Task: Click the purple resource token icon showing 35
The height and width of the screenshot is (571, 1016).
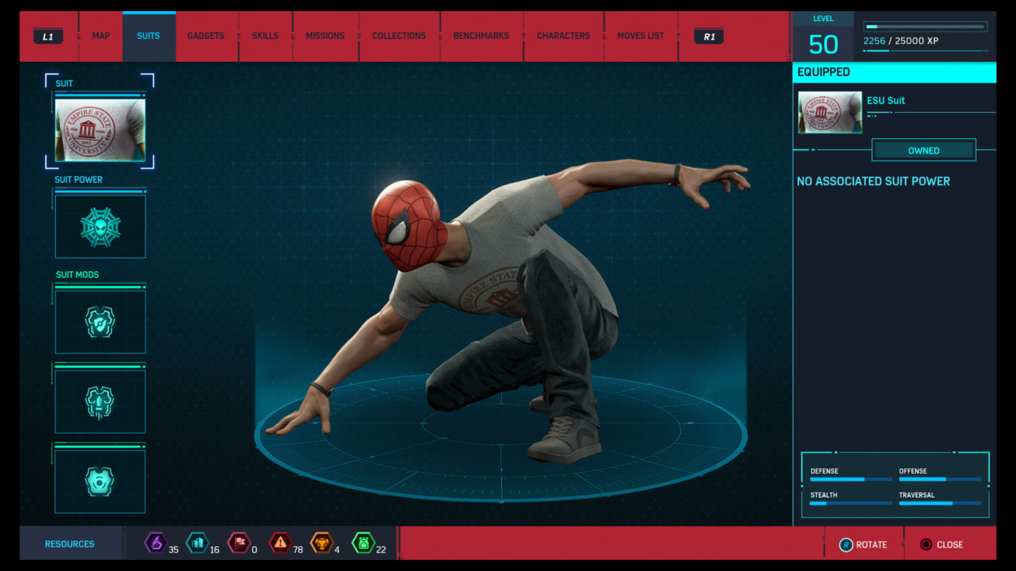Action: pos(155,543)
